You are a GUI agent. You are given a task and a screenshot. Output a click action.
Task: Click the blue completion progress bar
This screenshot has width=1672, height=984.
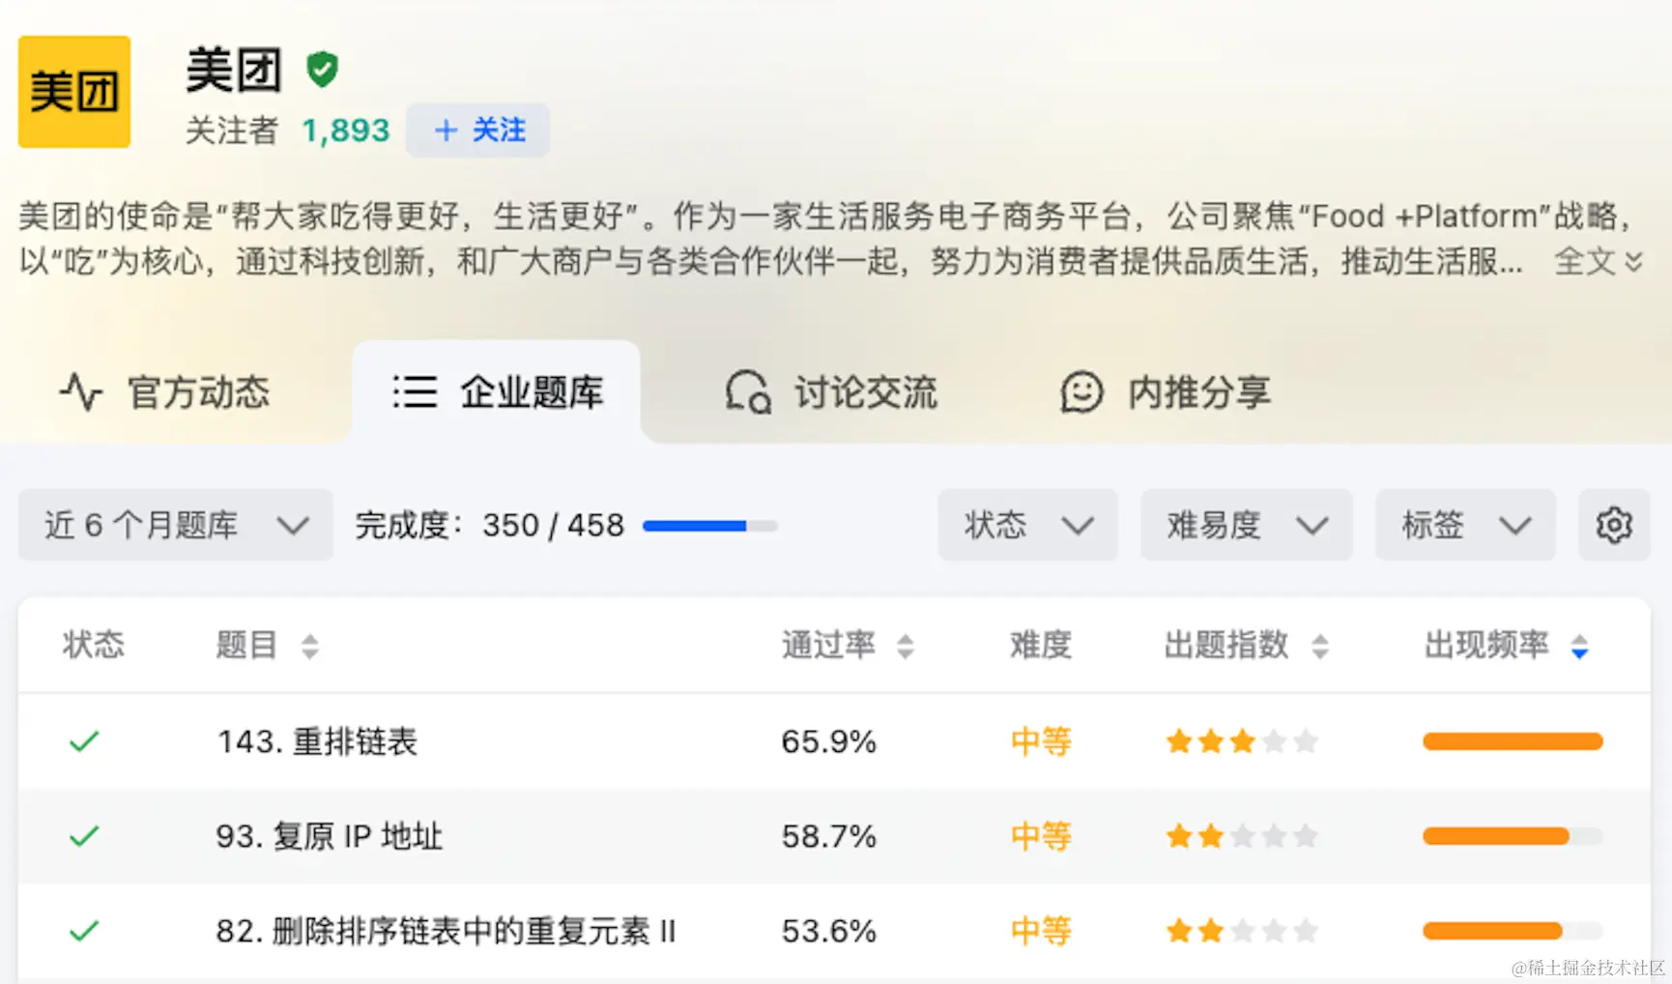[709, 526]
